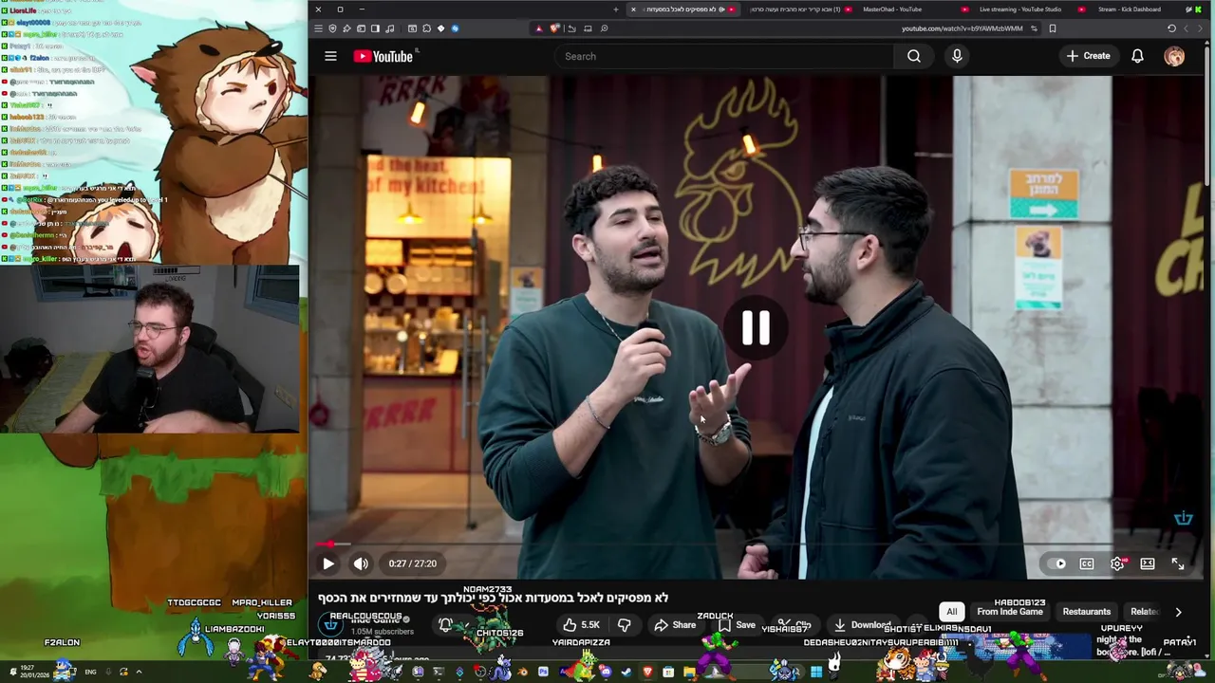The image size is (1215, 683).
Task: Click the ENG language indicator
Action: tap(90, 672)
